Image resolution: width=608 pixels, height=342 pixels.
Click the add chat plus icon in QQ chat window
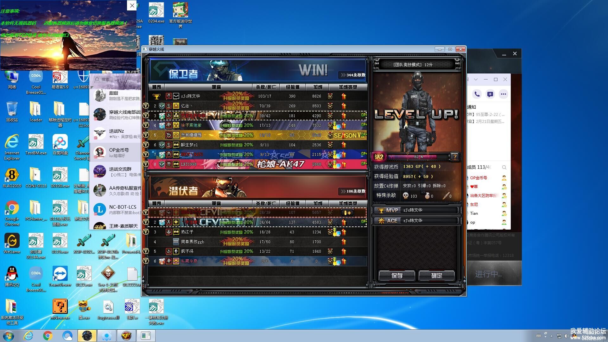tap(490, 94)
